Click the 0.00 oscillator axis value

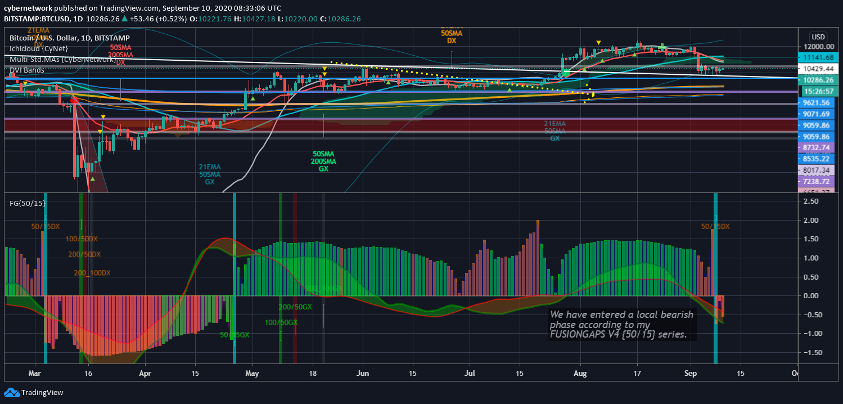tap(810, 295)
